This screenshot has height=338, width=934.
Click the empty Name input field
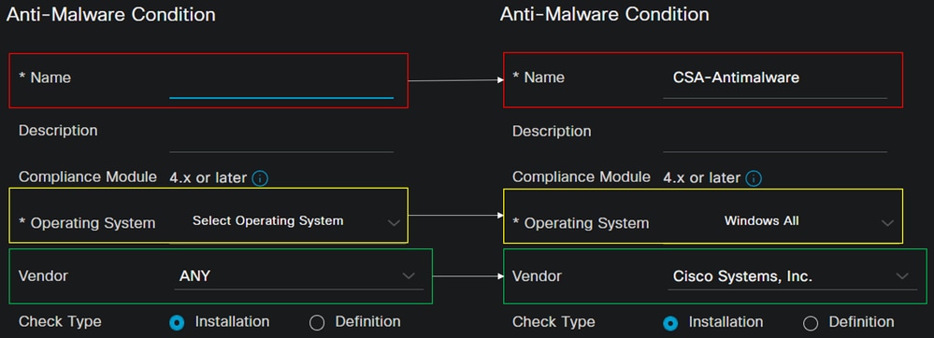pyautogui.click(x=281, y=82)
